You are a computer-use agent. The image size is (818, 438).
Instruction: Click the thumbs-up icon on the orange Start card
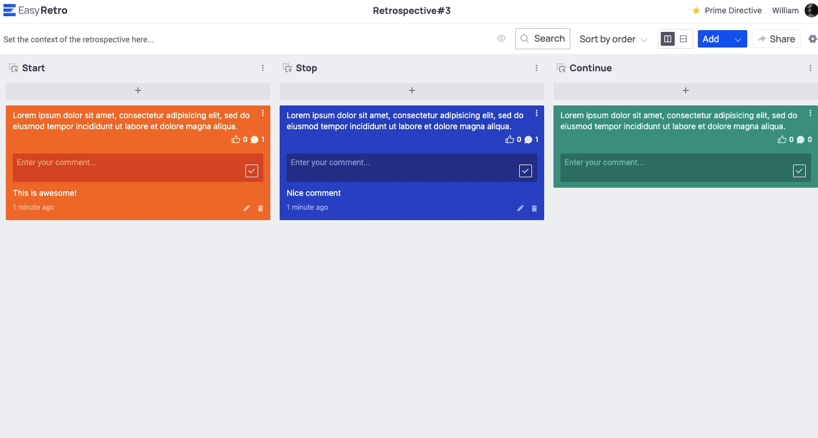click(236, 140)
